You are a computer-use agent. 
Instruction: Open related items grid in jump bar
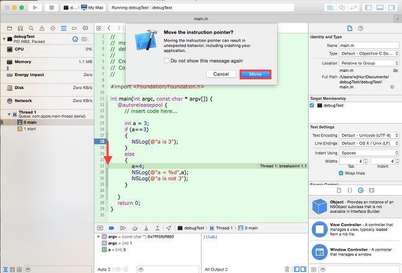[99, 28]
